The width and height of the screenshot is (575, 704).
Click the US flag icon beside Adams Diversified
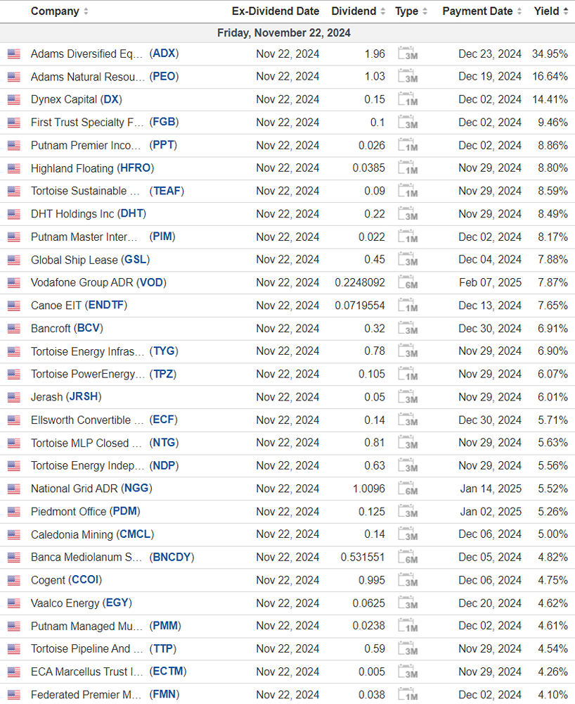[x=14, y=54]
